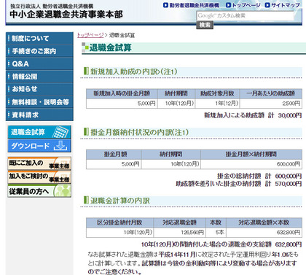Click the arrow icon beside 勤労者退職金共済機構
Viewport: 306px width, 275px height.
[165, 5]
